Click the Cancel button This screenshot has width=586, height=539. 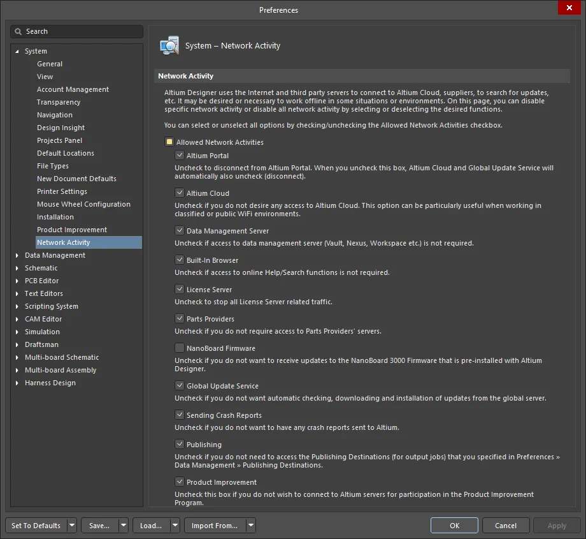506,525
